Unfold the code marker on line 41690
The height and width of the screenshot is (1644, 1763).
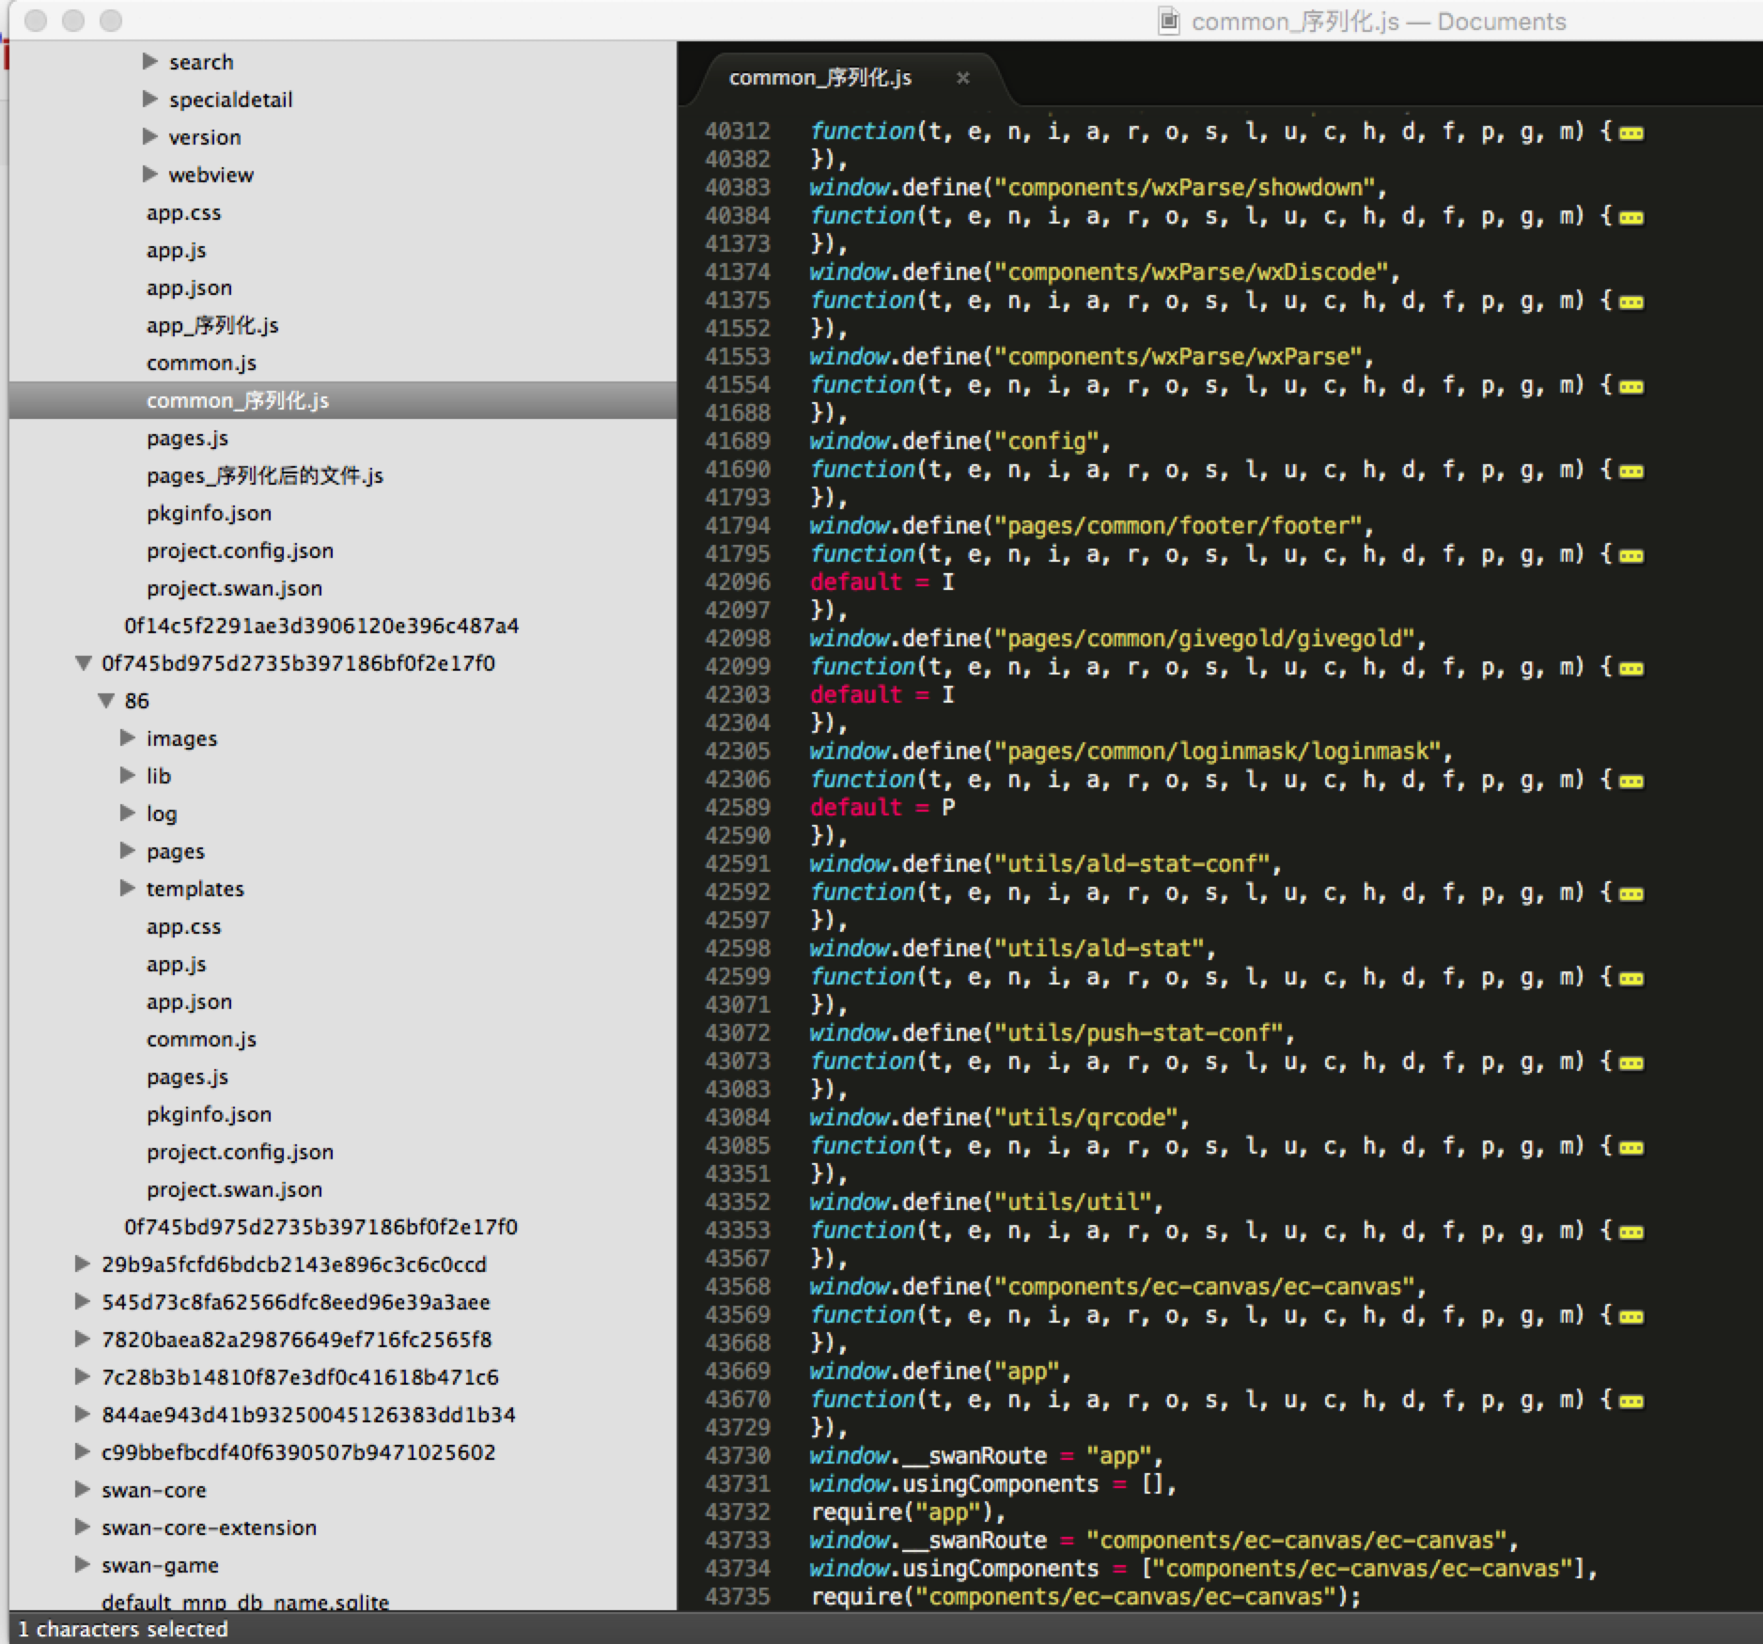click(x=1631, y=471)
